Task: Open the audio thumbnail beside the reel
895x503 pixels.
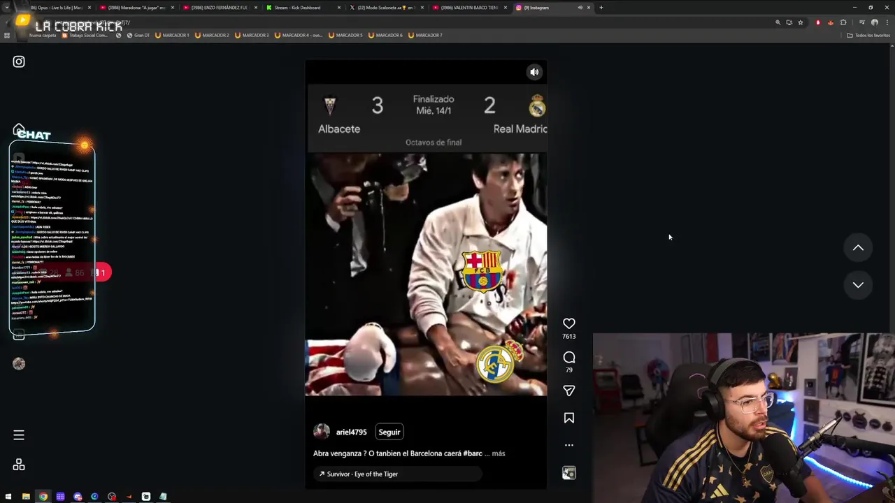Action: click(569, 473)
